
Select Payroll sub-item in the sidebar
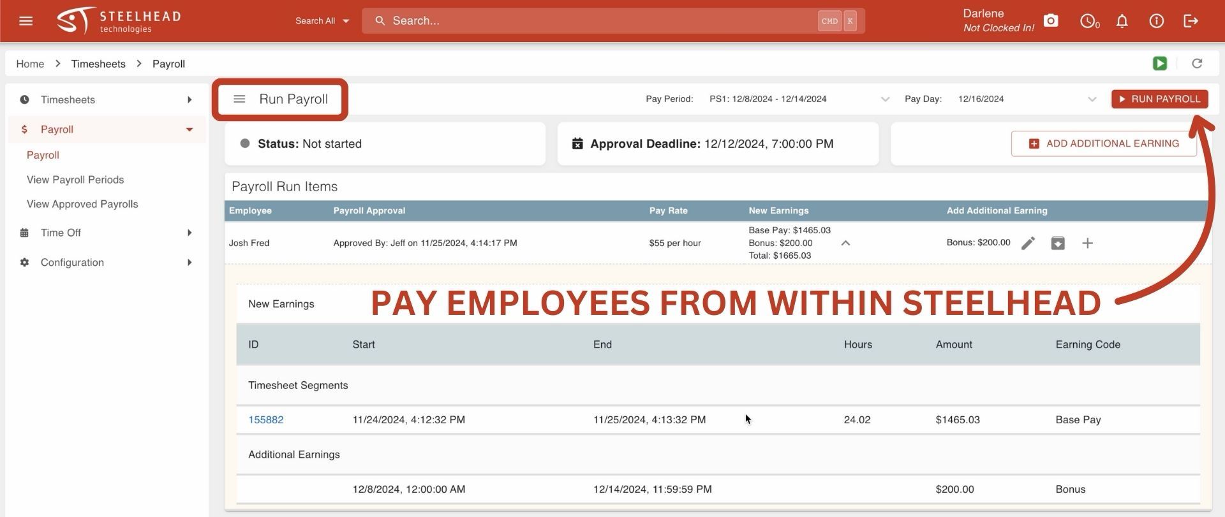tap(43, 155)
